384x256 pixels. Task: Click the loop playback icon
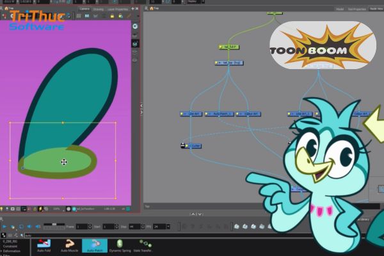(21, 227)
